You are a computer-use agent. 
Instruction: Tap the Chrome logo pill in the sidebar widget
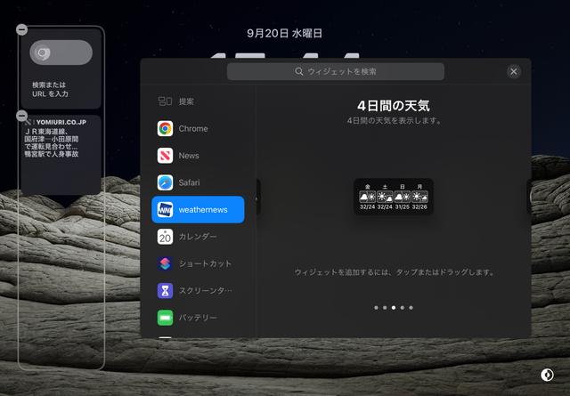point(61,53)
